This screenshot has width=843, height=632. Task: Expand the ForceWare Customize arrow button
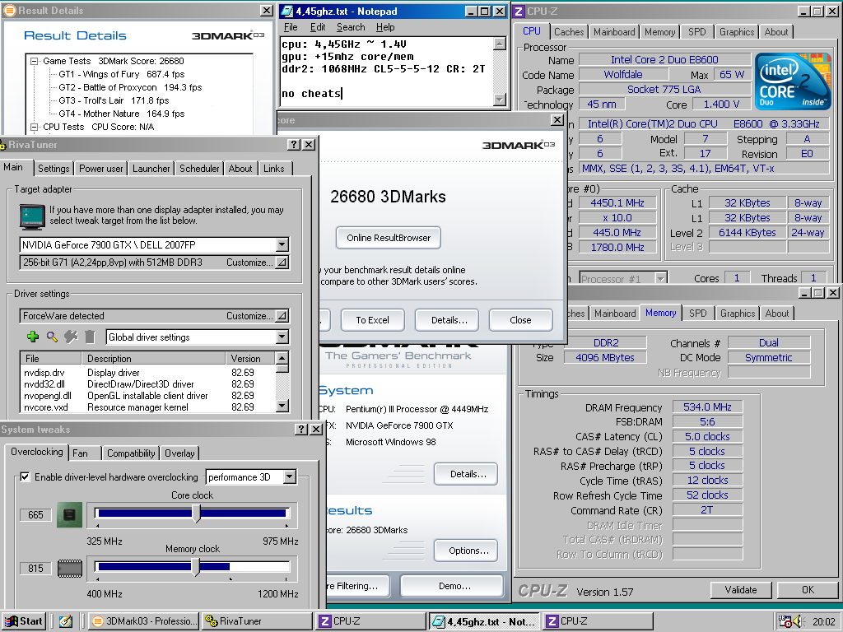click(x=282, y=316)
